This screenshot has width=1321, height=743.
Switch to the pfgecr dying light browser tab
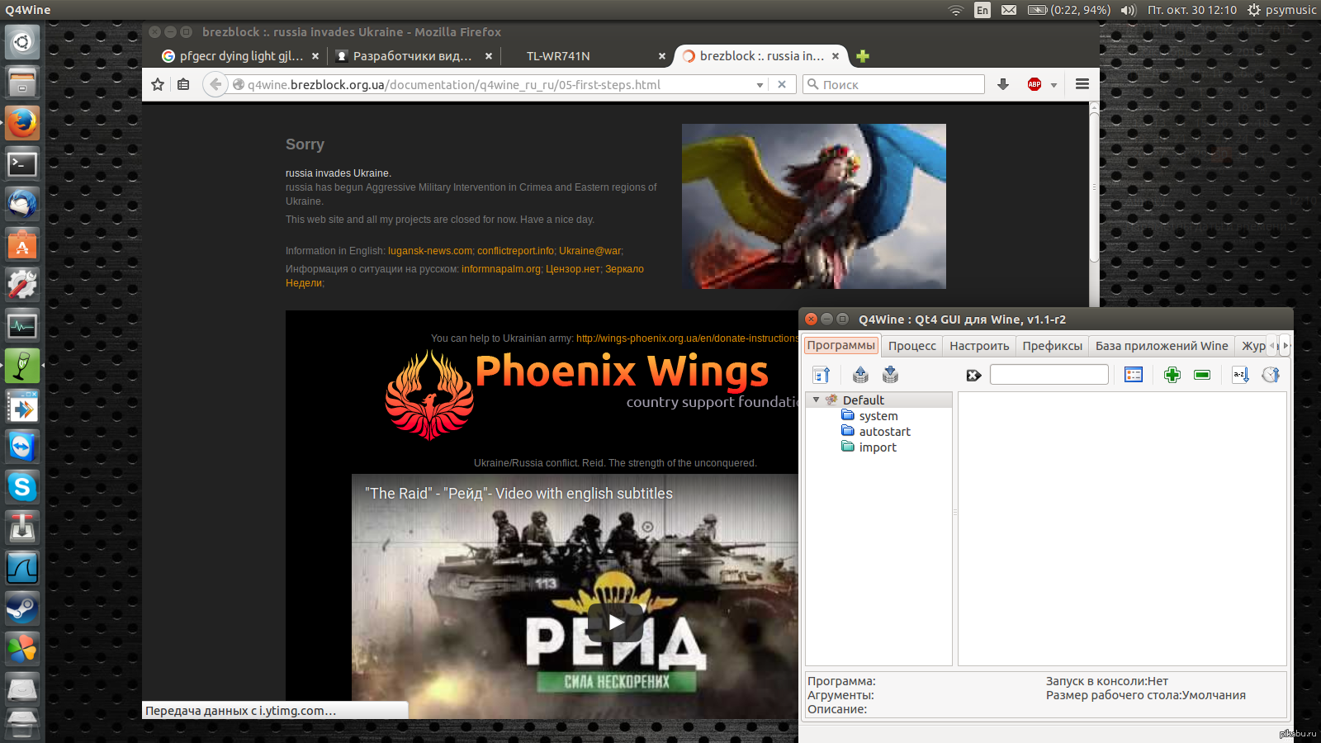(x=239, y=56)
